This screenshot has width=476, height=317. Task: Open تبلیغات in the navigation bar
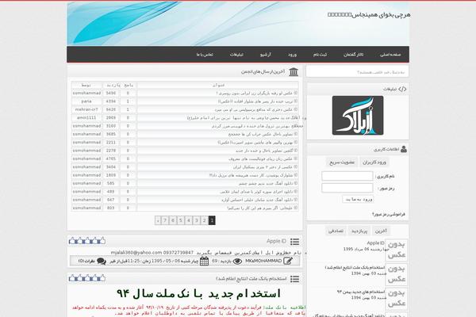click(236, 55)
